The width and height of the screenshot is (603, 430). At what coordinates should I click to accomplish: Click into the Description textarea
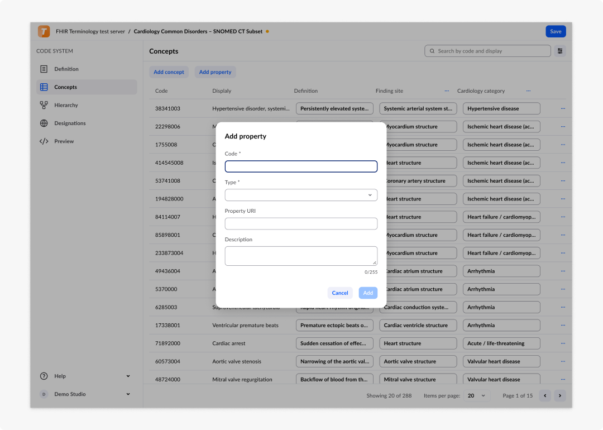point(301,256)
